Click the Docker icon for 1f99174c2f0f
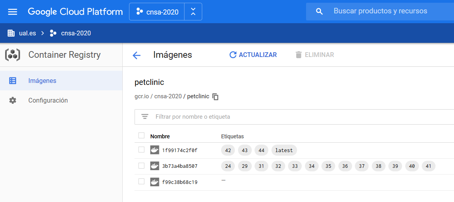The height and width of the screenshot is (202, 454). click(x=155, y=150)
